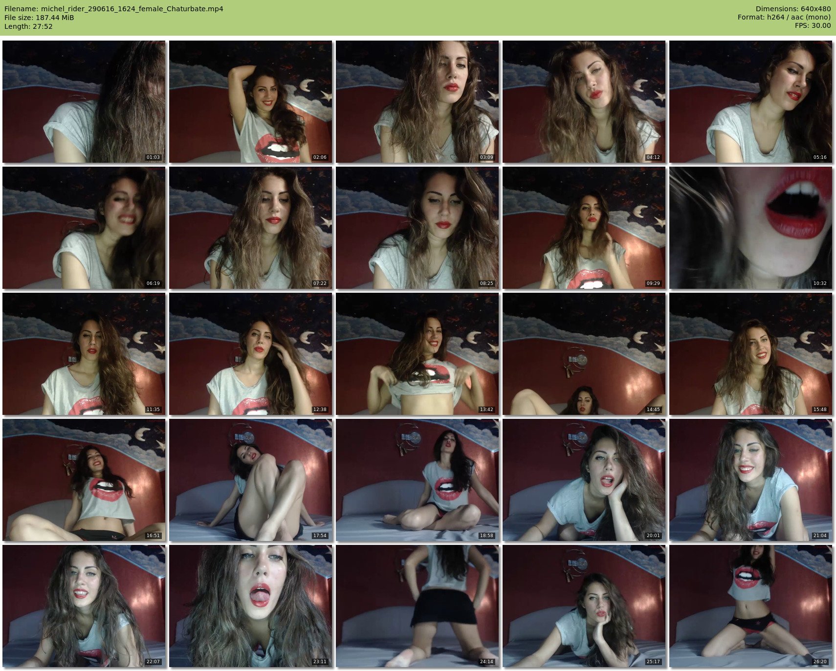Open the thumbnail stamped 01:03
The image size is (836, 671).
[84, 102]
